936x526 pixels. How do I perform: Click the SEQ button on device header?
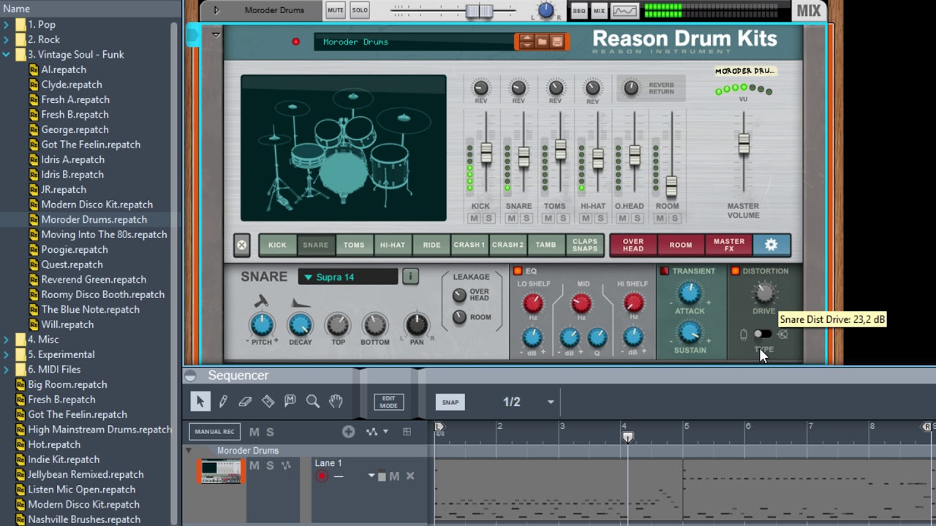tap(578, 11)
